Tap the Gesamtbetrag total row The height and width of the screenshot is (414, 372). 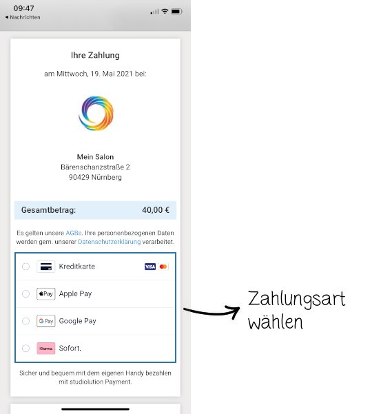(x=95, y=210)
